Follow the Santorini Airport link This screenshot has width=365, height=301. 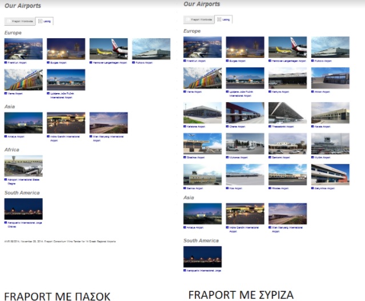click(281, 158)
